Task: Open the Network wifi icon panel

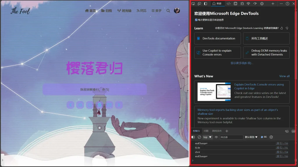Action: (x=249, y=3)
